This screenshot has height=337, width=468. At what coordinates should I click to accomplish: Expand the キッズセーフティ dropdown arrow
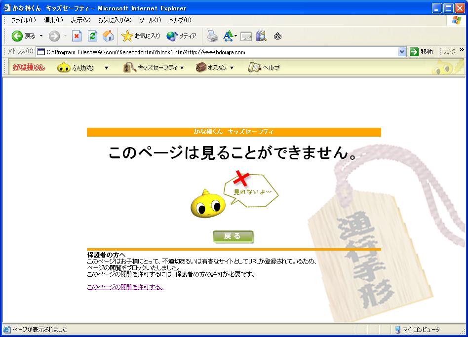click(182, 68)
